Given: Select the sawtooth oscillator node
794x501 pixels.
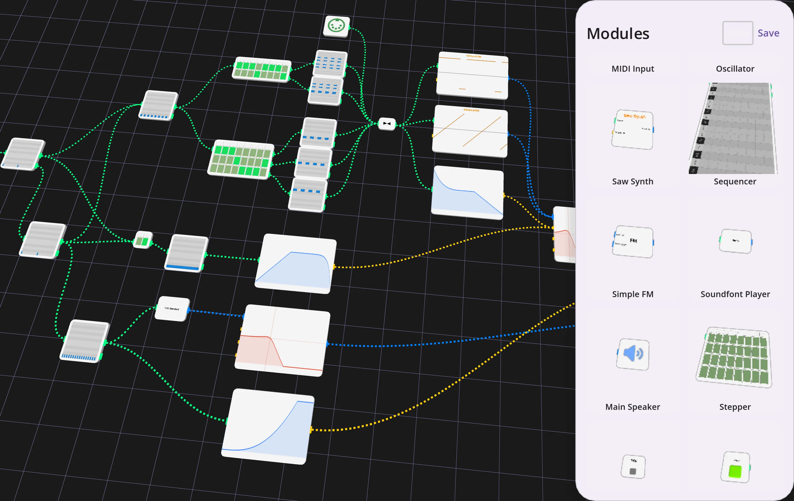Looking at the screenshot, I should (470, 131).
